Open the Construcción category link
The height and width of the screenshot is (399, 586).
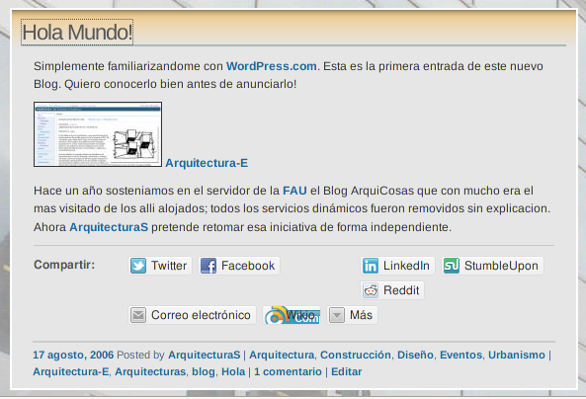[356, 355]
